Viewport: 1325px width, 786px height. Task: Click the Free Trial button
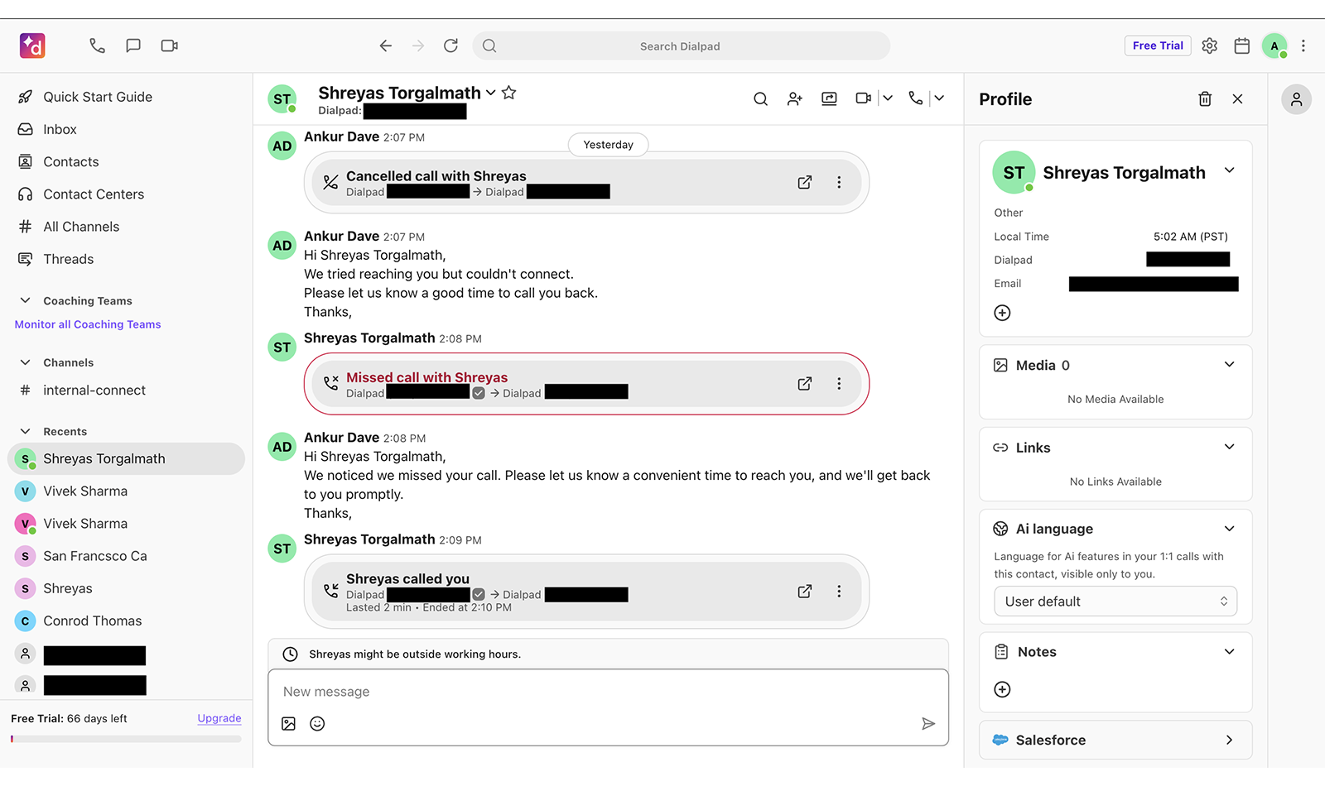[x=1158, y=46]
